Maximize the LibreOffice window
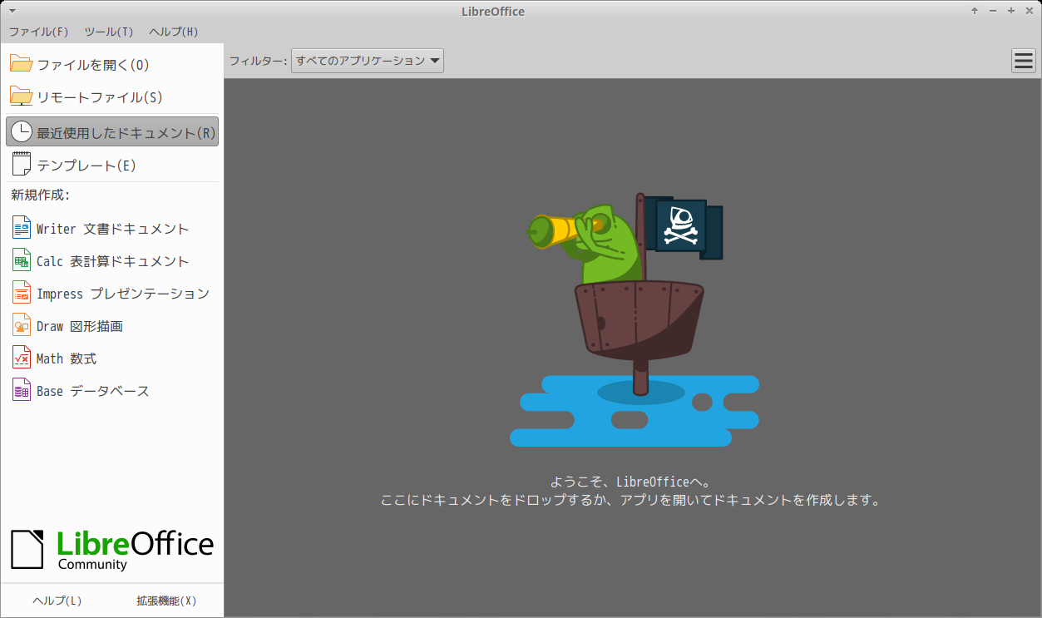 (1011, 11)
